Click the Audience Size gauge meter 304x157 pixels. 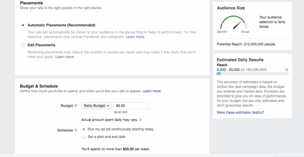[233, 23]
